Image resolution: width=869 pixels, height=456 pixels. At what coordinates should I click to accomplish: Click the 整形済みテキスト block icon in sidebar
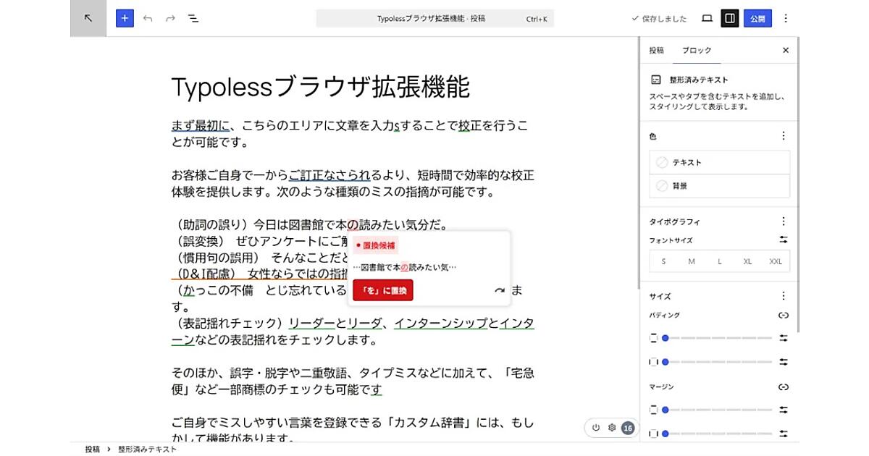655,80
